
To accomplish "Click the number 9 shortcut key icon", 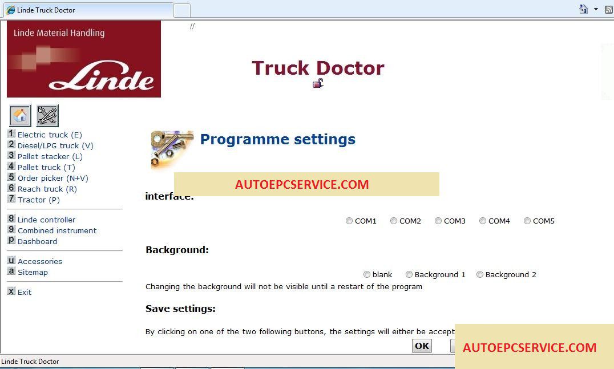I will 11,229.
